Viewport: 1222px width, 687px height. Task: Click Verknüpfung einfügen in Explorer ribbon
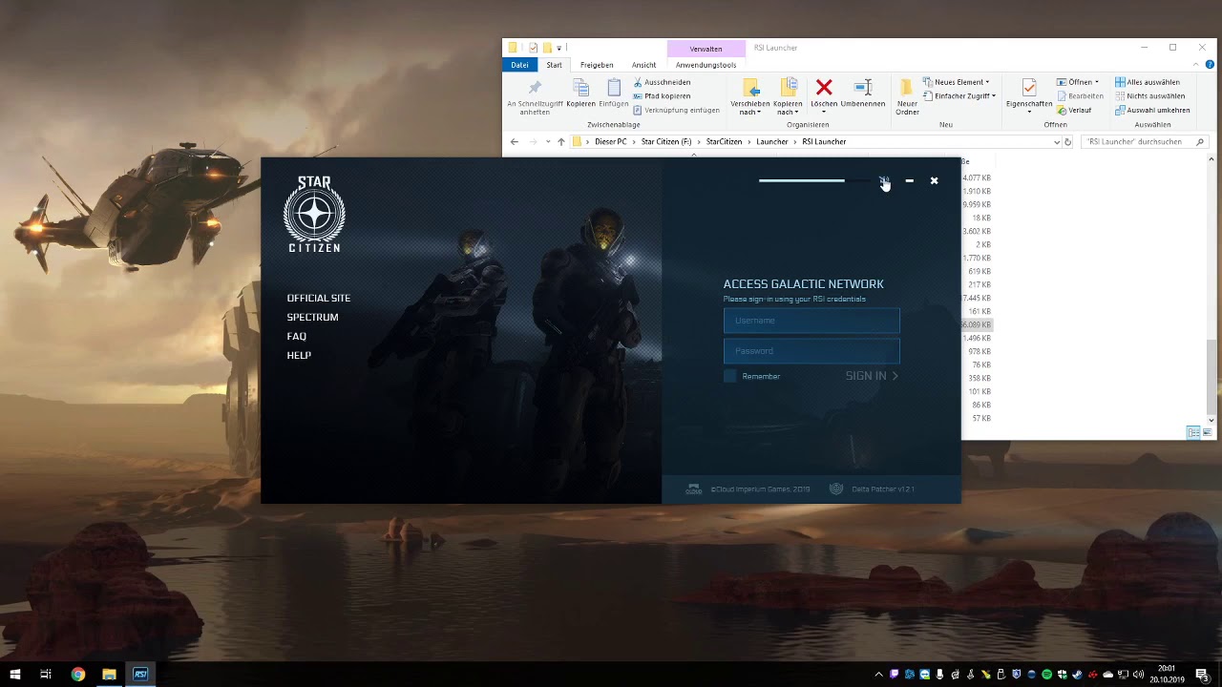[676, 110]
